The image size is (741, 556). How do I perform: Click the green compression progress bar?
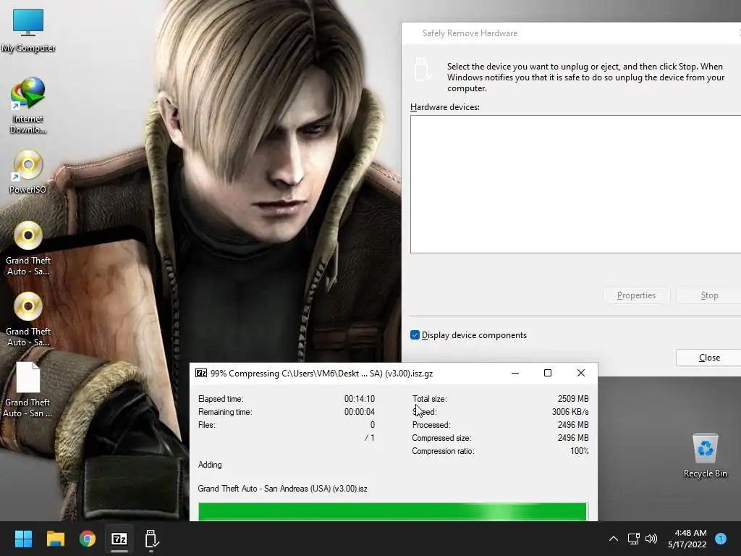[x=393, y=512]
